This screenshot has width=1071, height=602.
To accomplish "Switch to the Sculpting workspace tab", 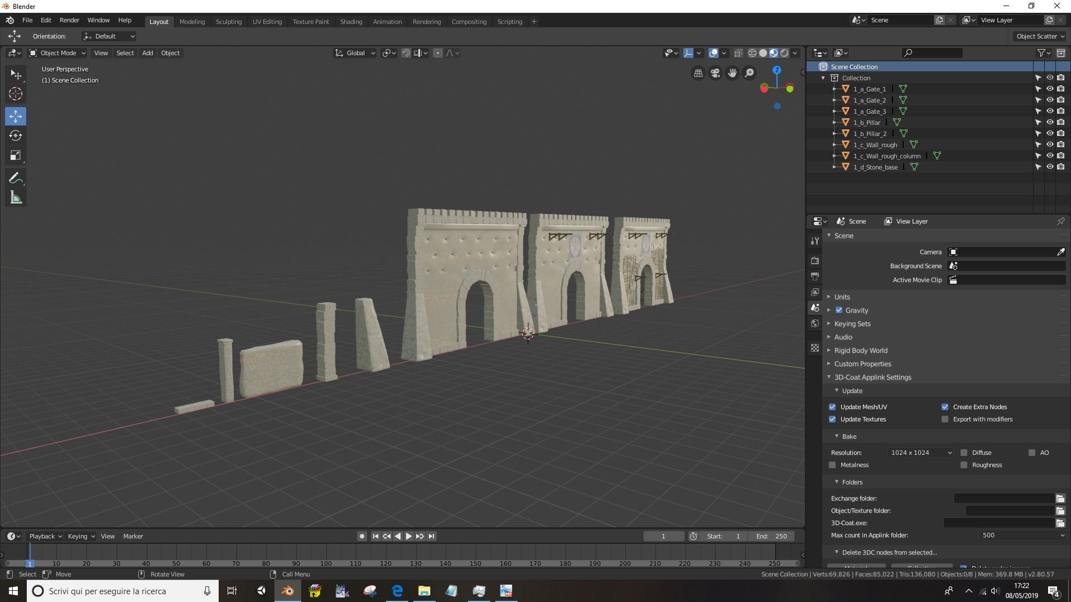I will [229, 22].
